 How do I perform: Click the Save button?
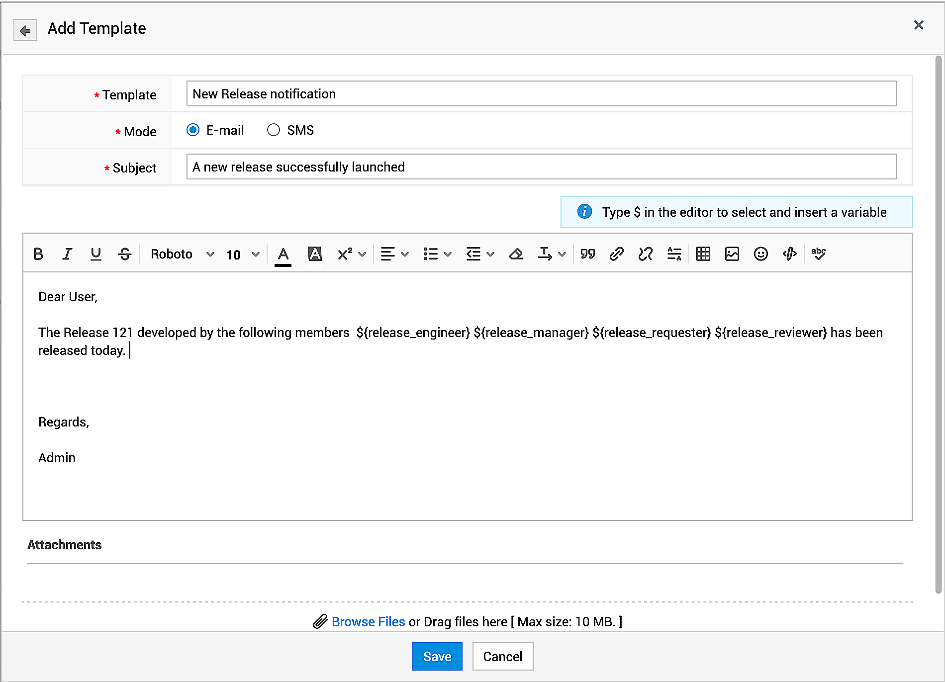(x=437, y=656)
